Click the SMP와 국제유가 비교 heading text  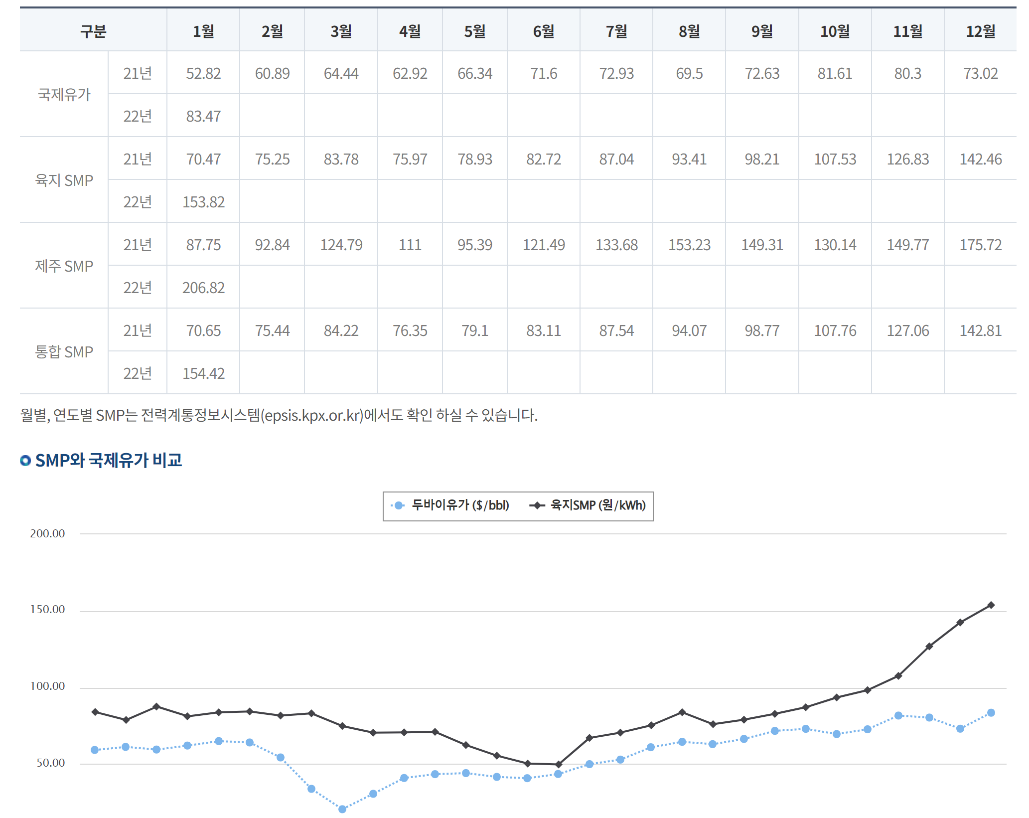109,460
